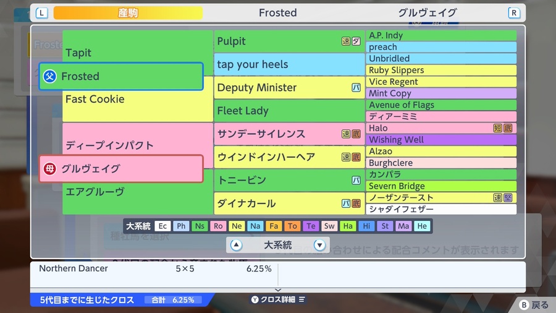Open クロス詳細 with the Y button
556x313 pixels.
tap(278, 299)
